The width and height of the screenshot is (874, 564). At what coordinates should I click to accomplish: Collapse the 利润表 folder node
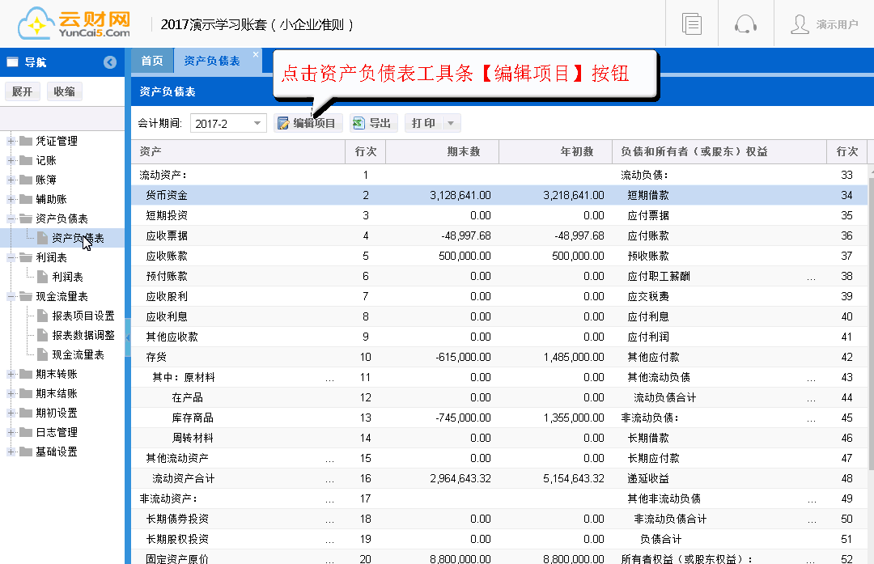(10, 257)
